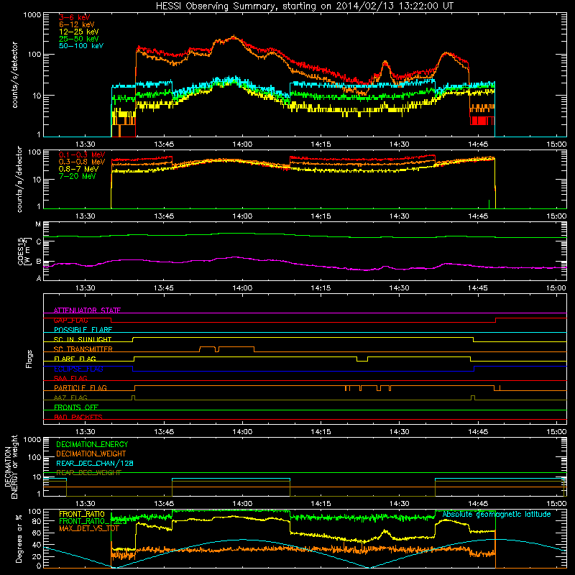
Task: Select the red 3-6 keV legend label
Action: (x=75, y=17)
